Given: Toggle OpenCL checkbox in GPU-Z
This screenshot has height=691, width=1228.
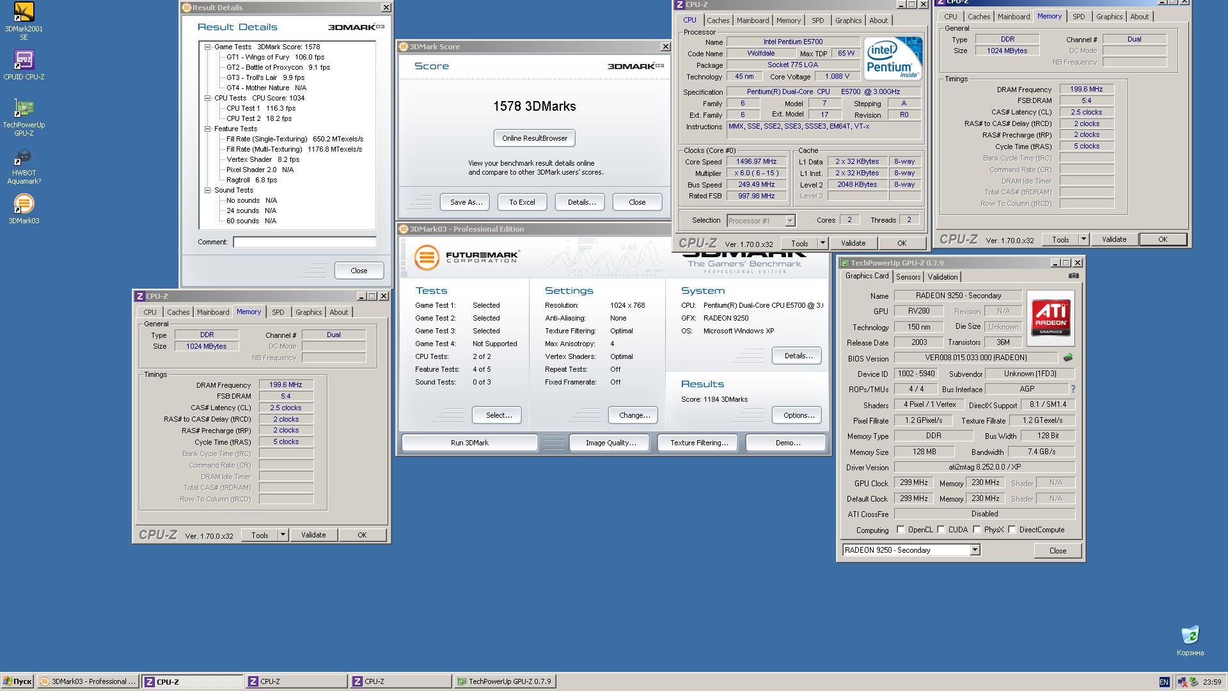Looking at the screenshot, I should point(901,530).
